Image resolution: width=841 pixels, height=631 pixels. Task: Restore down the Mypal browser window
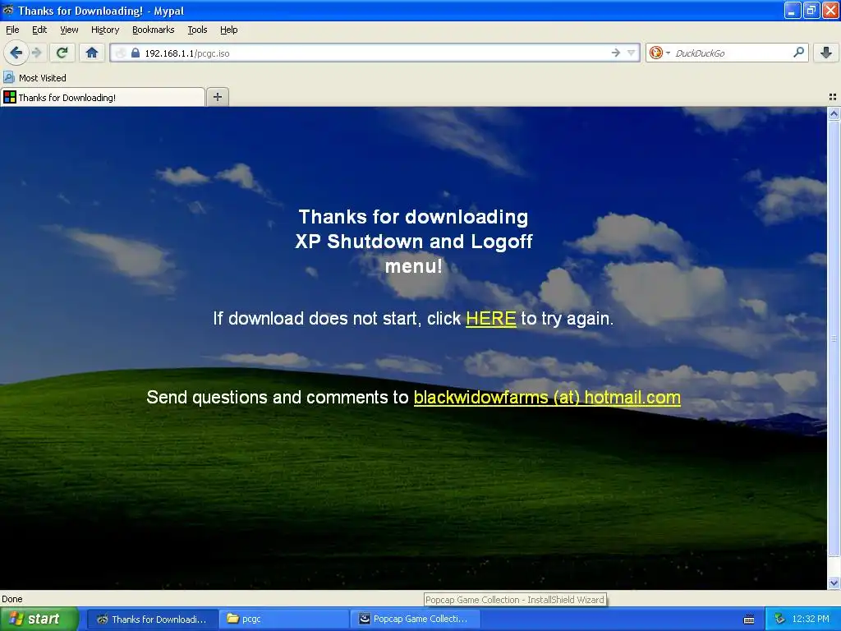coord(811,10)
